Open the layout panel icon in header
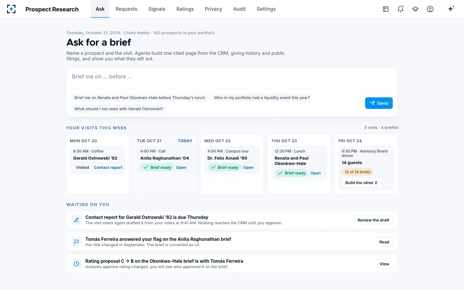 [386, 9]
